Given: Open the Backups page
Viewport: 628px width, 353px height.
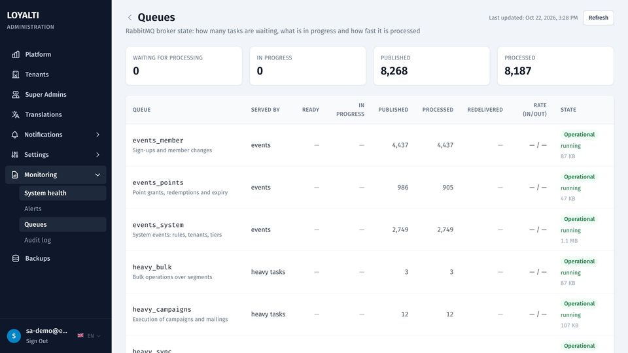Looking at the screenshot, I should pyautogui.click(x=56, y=259).
